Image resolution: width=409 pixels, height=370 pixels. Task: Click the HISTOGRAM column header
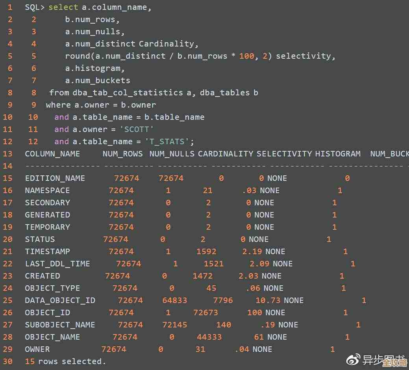pyautogui.click(x=338, y=154)
